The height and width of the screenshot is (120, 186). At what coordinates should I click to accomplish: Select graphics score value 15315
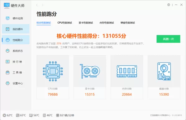[90, 94]
